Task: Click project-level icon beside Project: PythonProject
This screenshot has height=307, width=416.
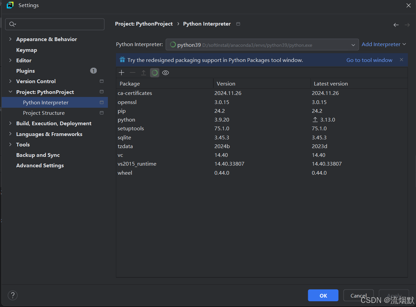Action: (101, 92)
